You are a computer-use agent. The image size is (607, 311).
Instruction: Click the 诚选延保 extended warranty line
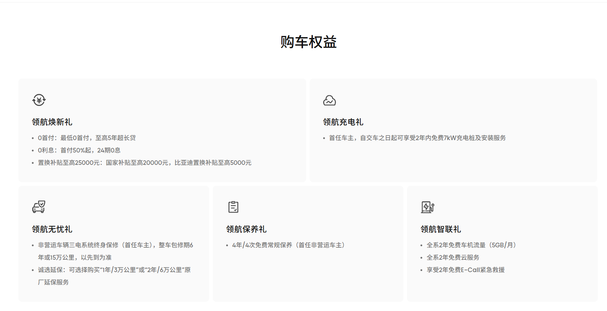click(114, 276)
